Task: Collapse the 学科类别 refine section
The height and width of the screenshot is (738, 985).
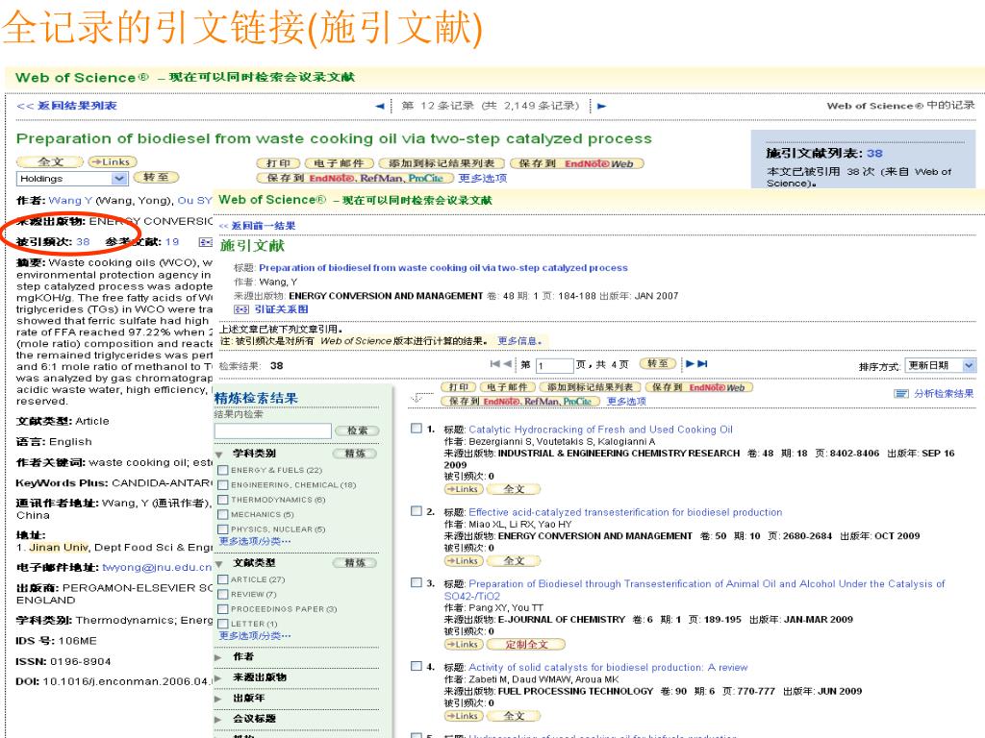Action: (x=219, y=455)
